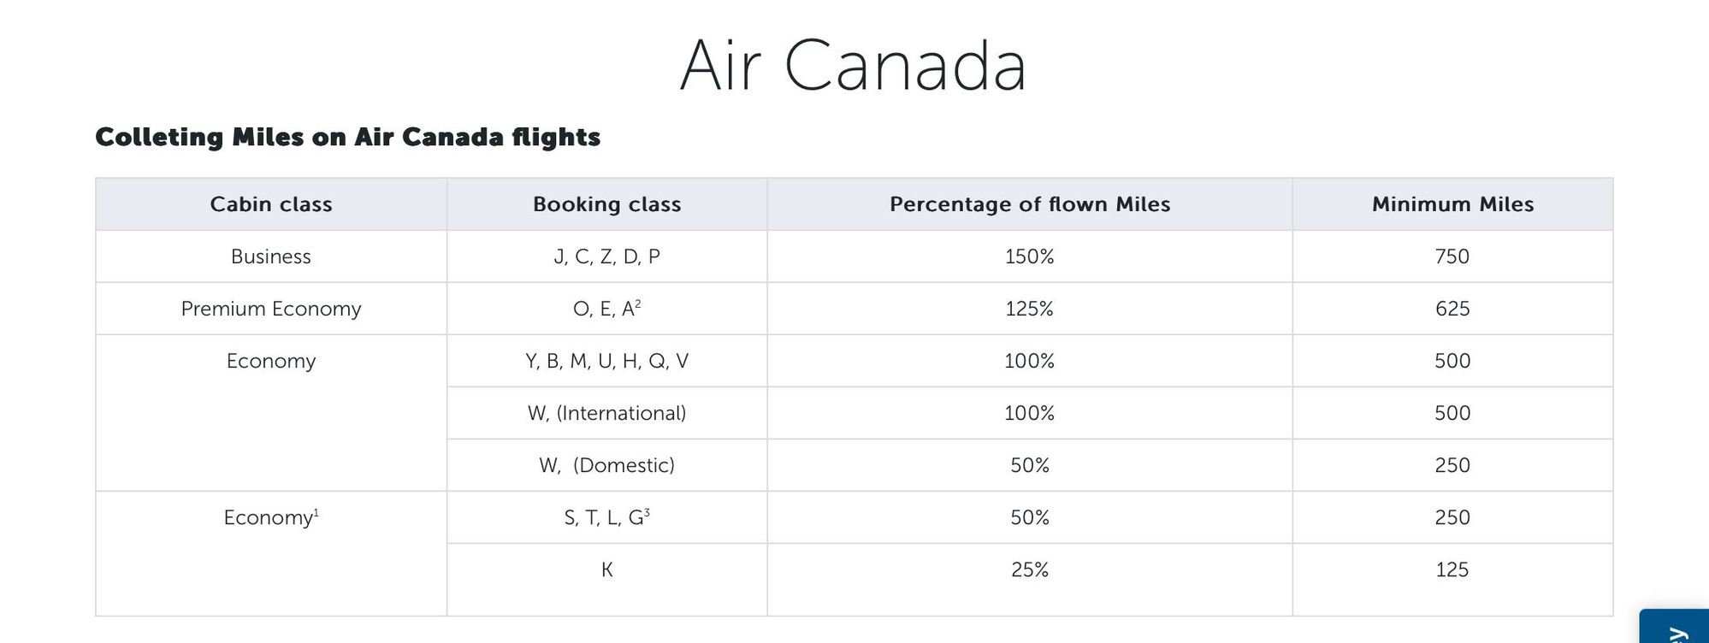The width and height of the screenshot is (1709, 643).
Task: Click the K booking class cell
Action: [x=606, y=569]
